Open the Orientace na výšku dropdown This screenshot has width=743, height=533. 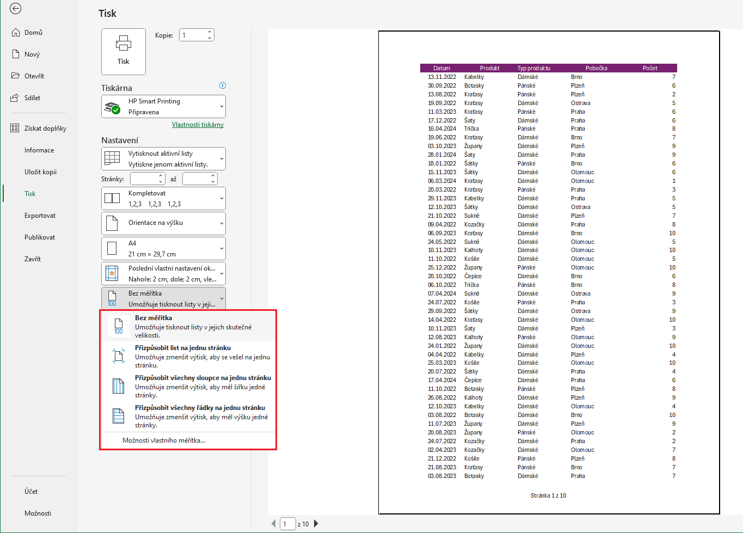click(222, 223)
